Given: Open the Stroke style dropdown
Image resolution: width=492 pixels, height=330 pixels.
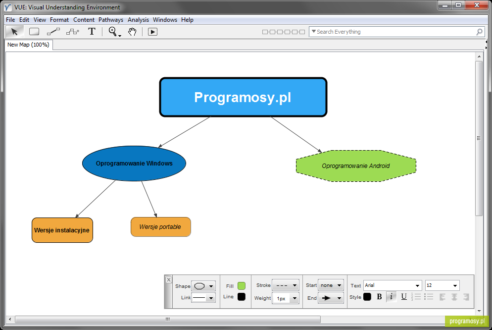Looking at the screenshot, I should [286, 285].
